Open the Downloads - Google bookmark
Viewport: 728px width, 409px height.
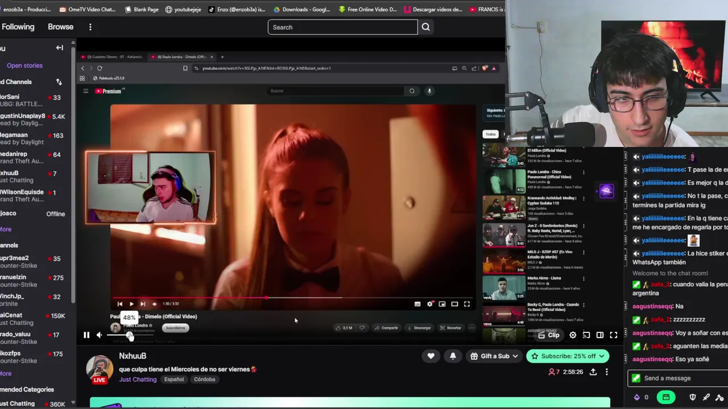tap(301, 9)
